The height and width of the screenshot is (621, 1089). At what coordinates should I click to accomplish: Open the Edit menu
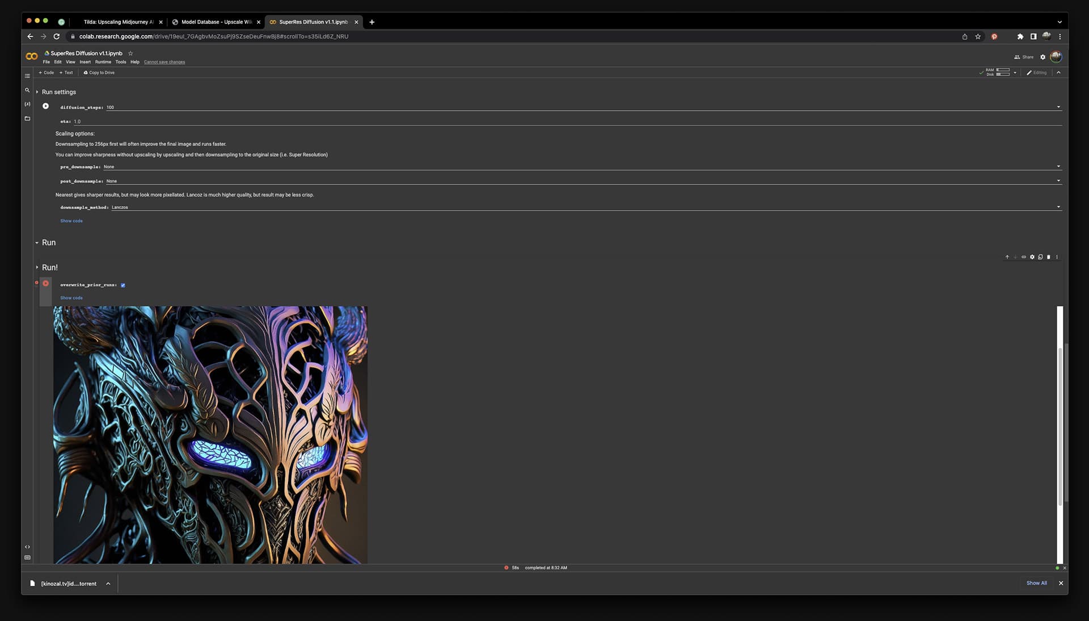coord(58,62)
